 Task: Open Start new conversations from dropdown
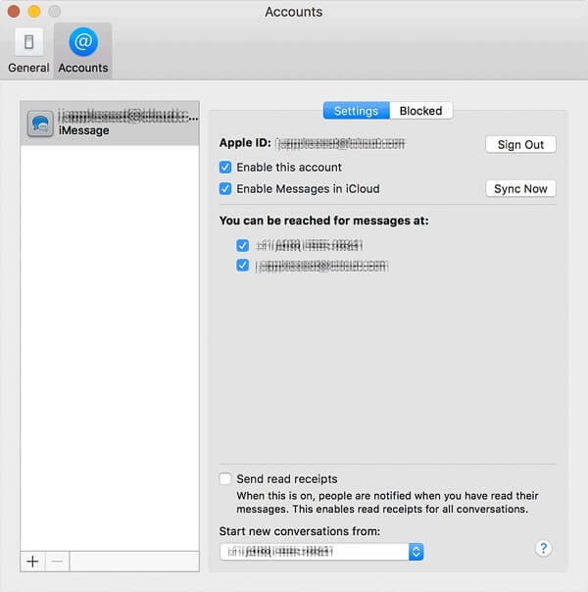[x=321, y=552]
